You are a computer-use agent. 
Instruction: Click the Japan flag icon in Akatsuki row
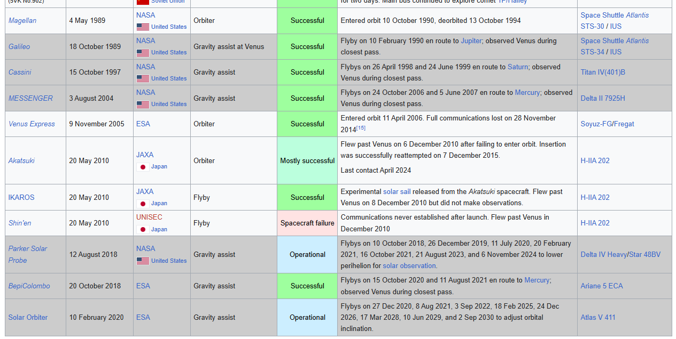coord(143,167)
